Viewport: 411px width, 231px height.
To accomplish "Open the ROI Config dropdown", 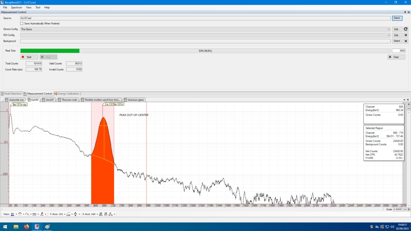I will coord(389,35).
